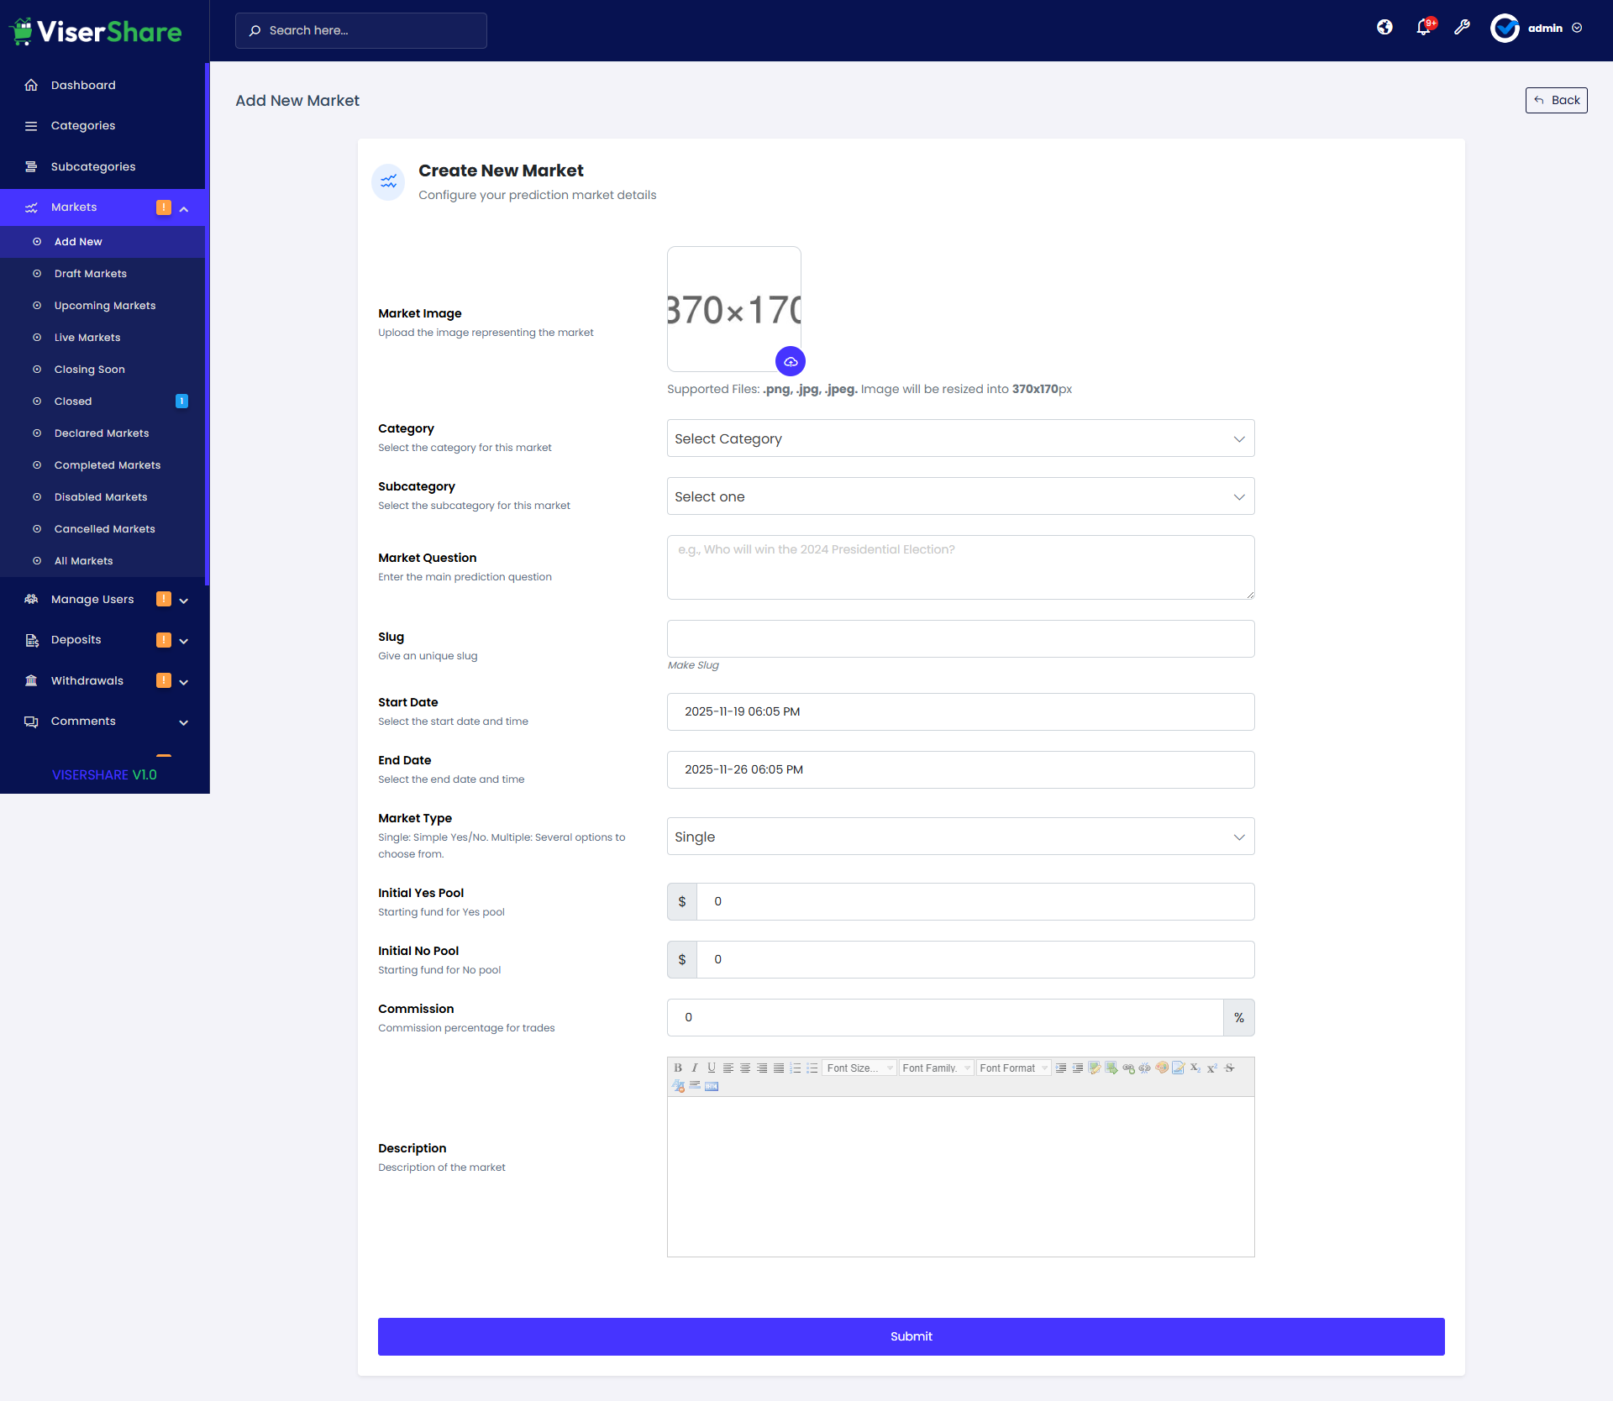This screenshot has height=1401, width=1613.
Task: Click the market image upload cloud icon
Action: click(791, 361)
